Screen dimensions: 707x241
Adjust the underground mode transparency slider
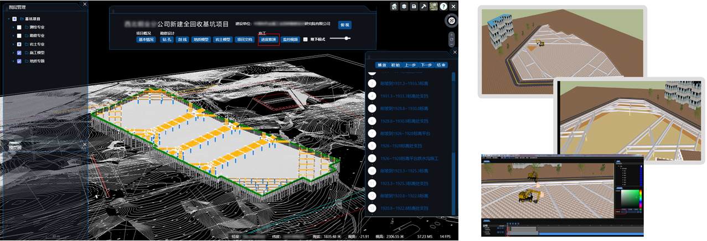click(347, 38)
